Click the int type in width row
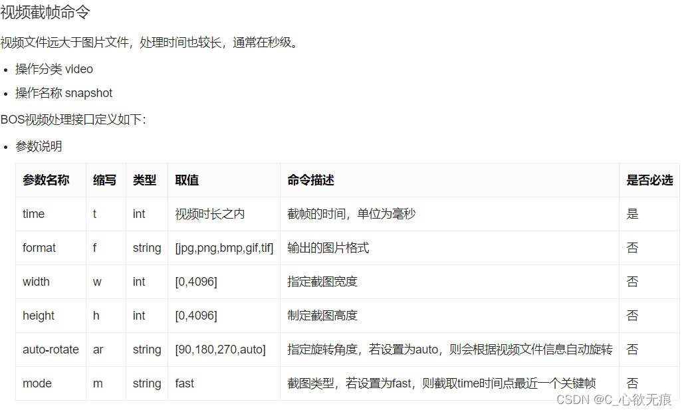This screenshot has width=682, height=412. pos(139,282)
